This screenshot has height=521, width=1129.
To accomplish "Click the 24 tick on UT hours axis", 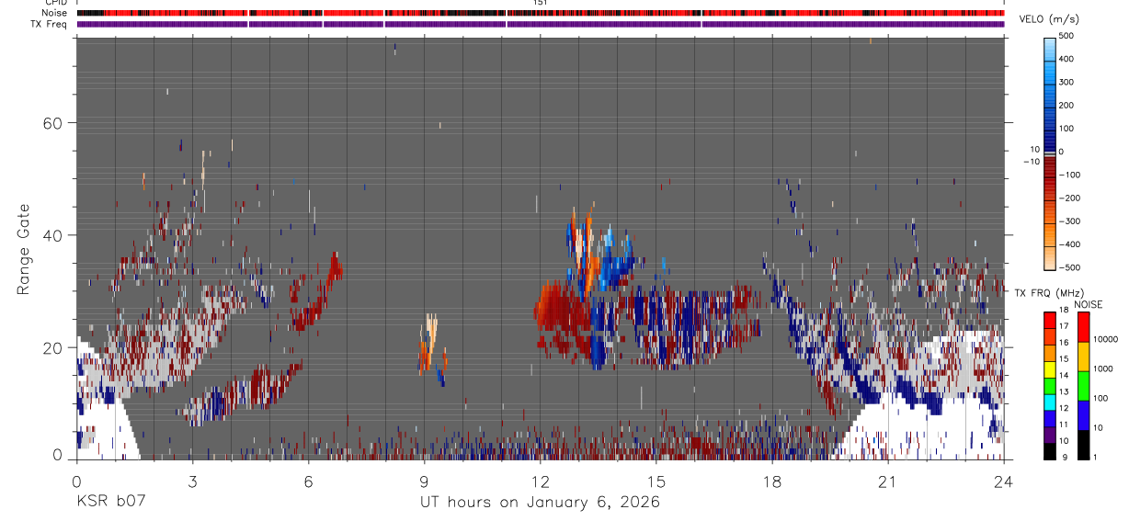I will (1004, 481).
